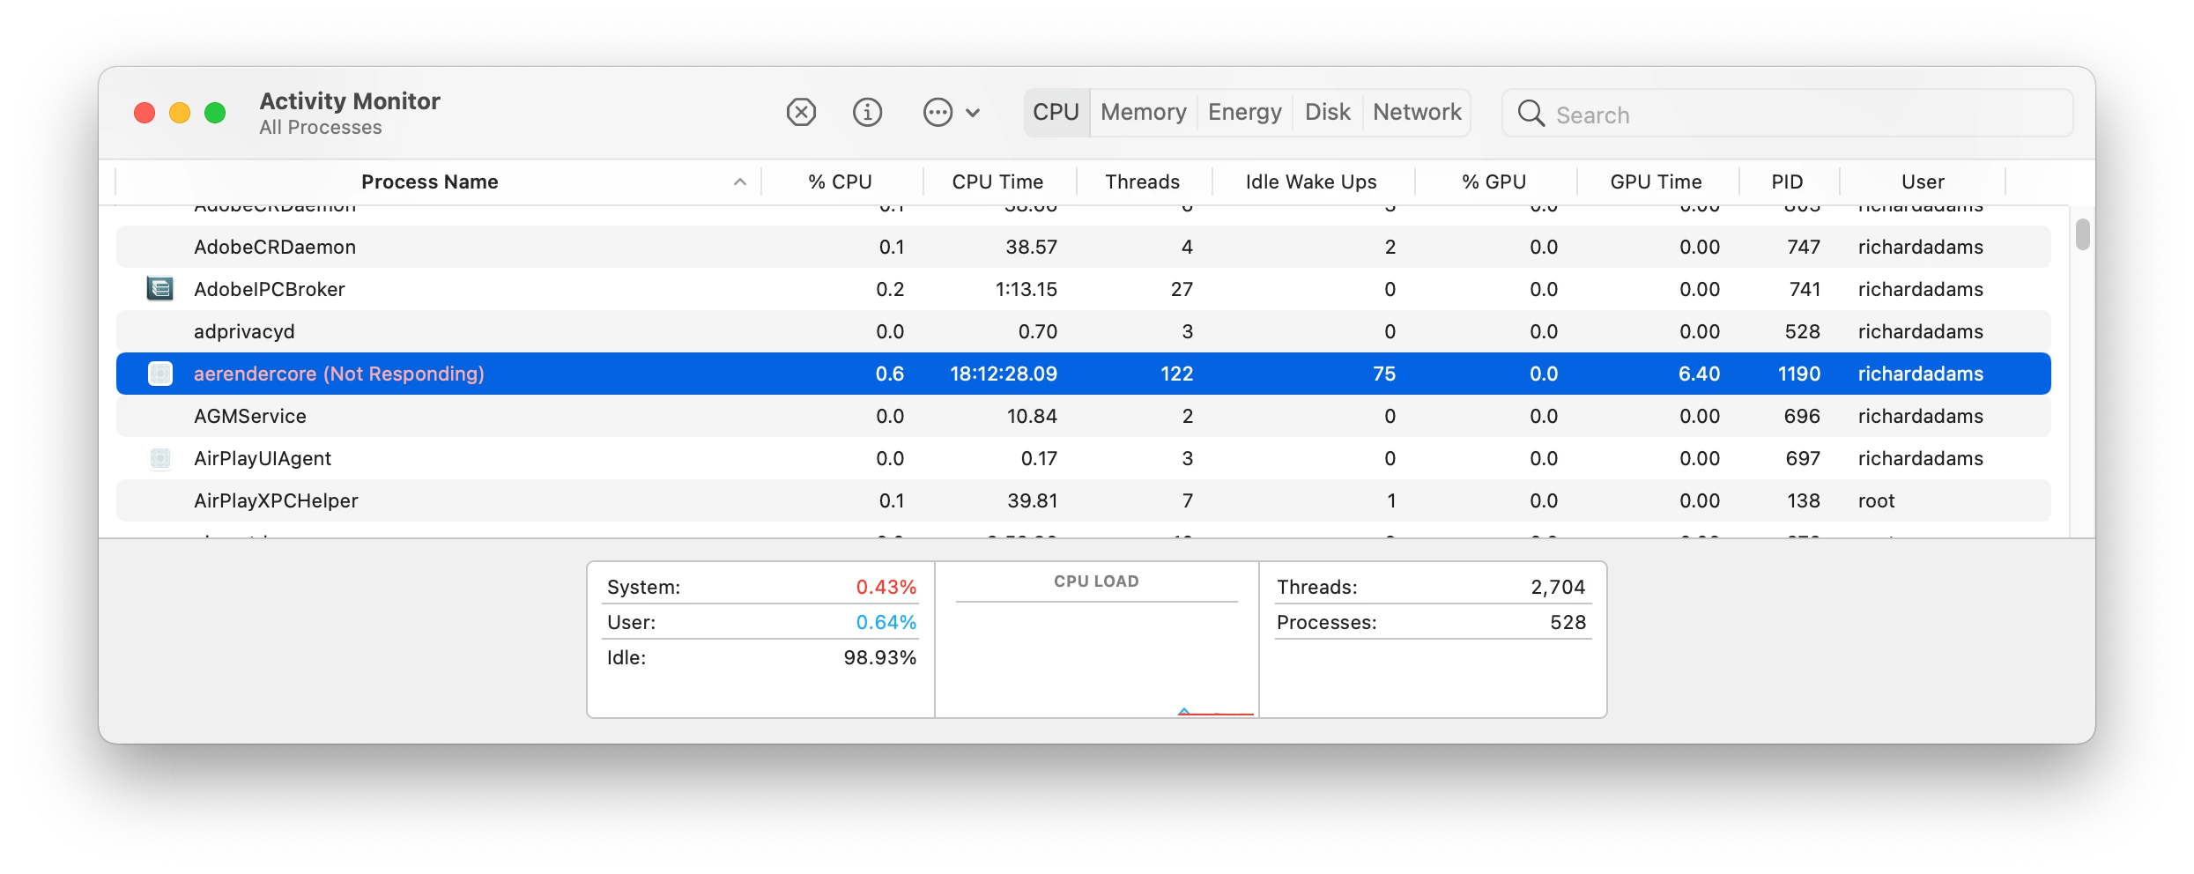Open the Energy tab
Screen dimensions: 2194x874
pos(1244,113)
